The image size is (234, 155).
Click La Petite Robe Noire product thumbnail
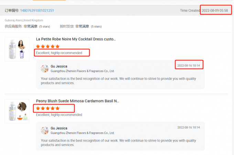[17, 49]
